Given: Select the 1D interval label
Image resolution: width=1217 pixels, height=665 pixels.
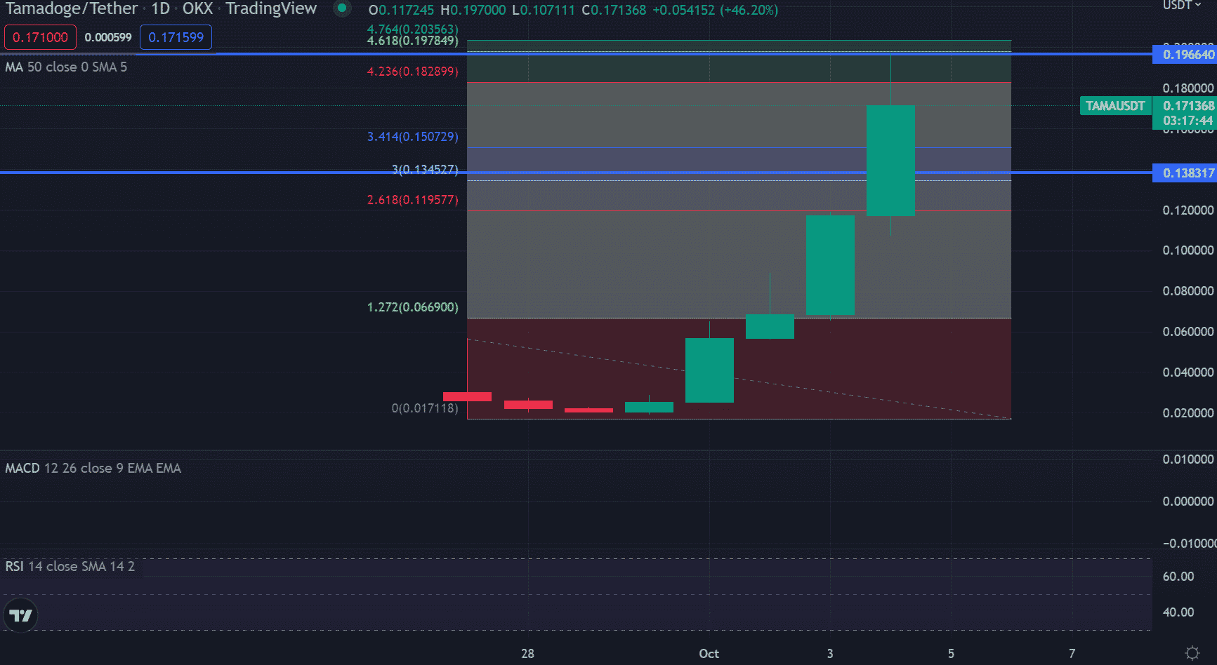Looking at the screenshot, I should (161, 8).
